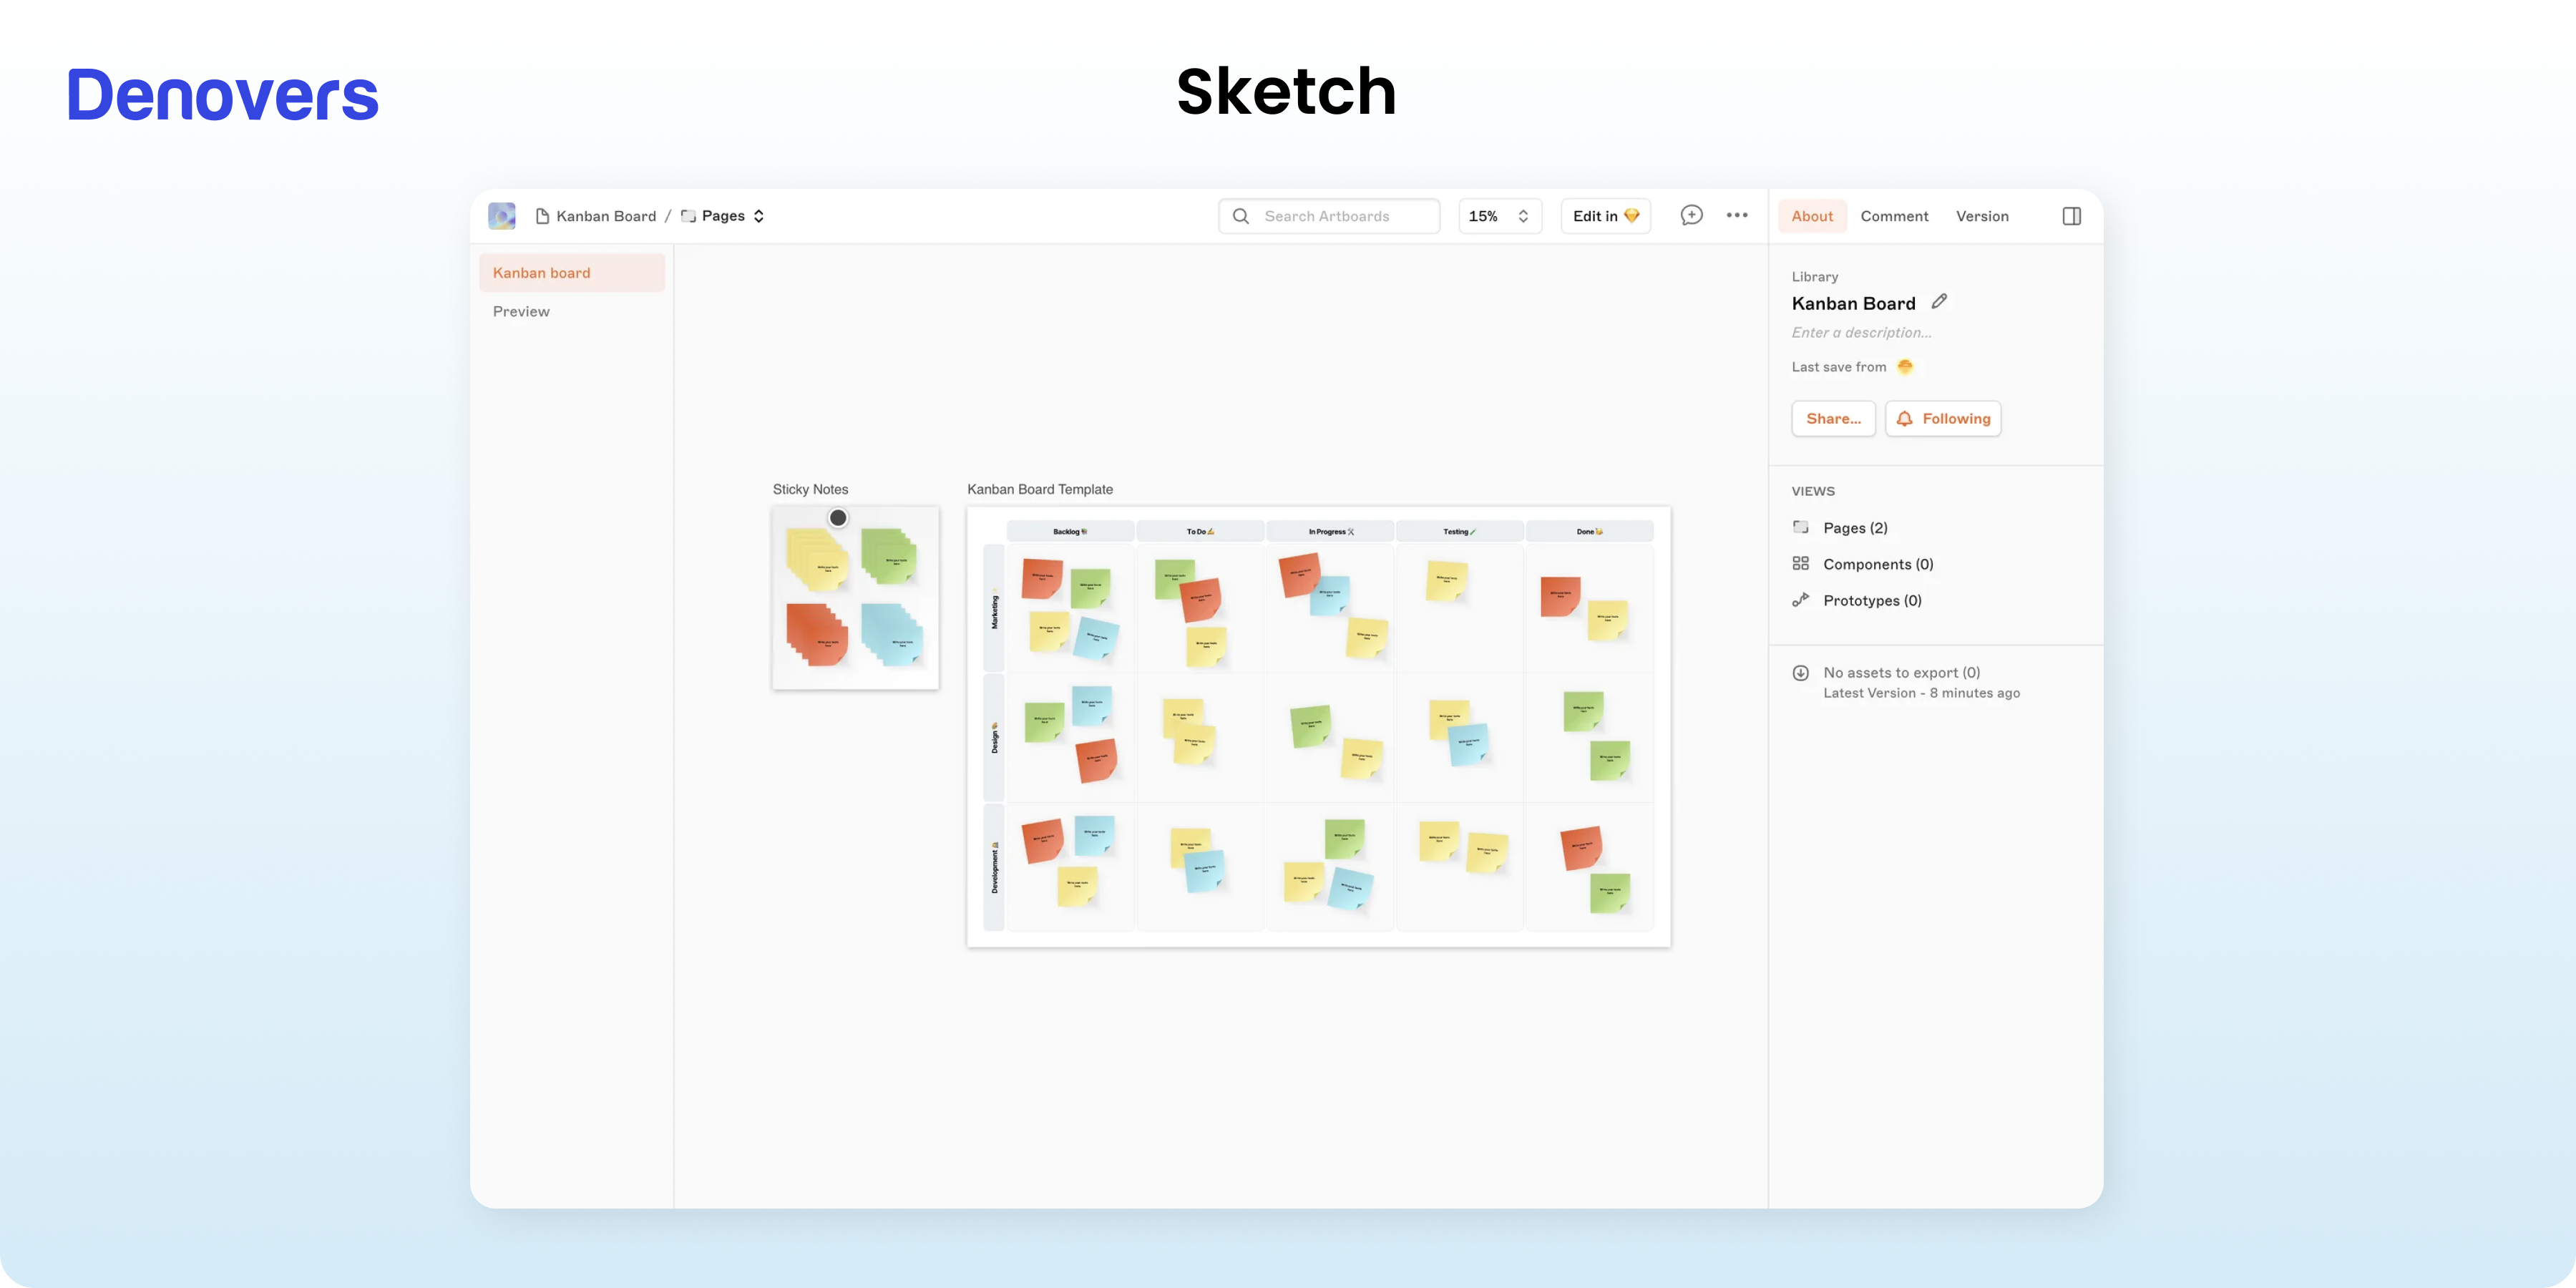
Task: Open Components (0) view
Action: pyautogui.click(x=1878, y=564)
